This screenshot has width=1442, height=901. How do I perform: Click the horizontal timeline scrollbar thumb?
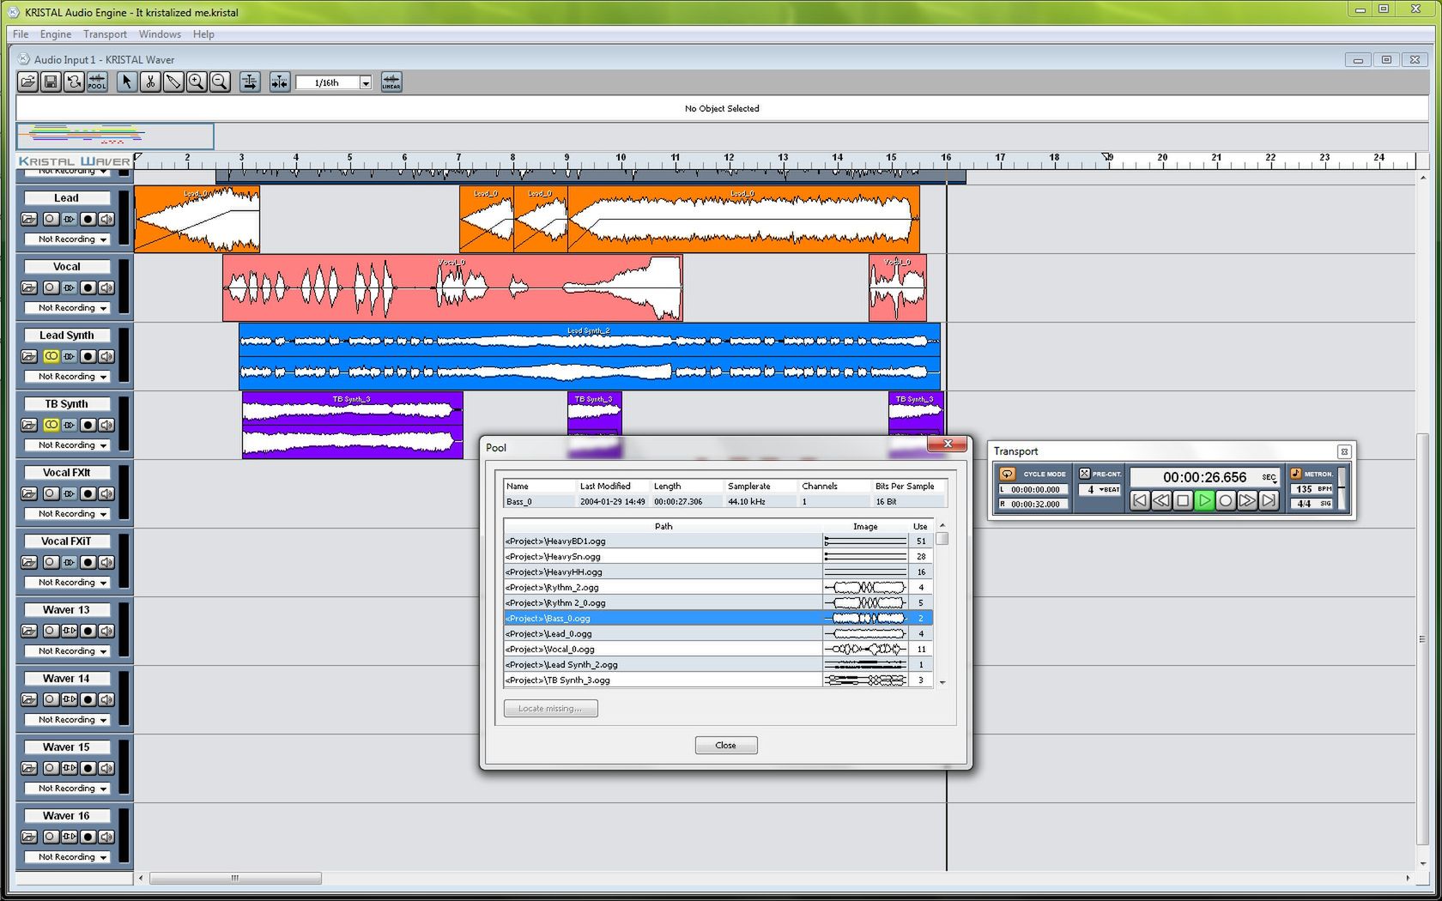pyautogui.click(x=235, y=878)
